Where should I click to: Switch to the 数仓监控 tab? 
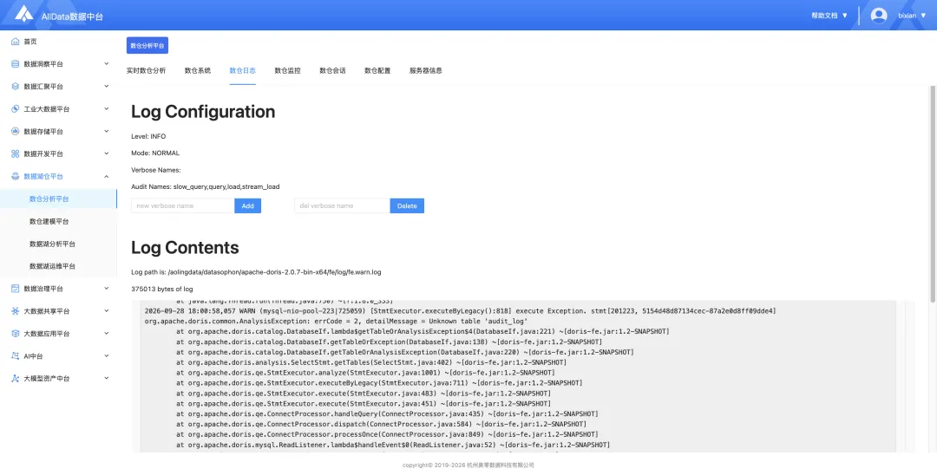(x=287, y=70)
